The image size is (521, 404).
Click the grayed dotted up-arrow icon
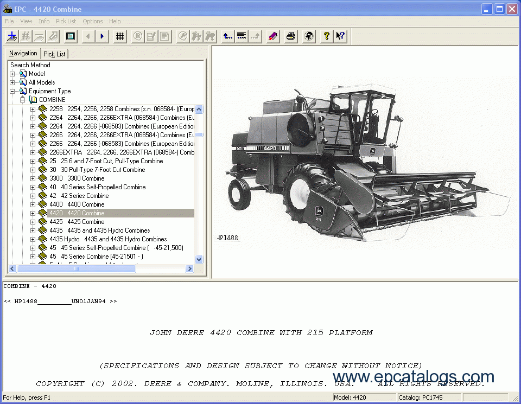coord(255,36)
